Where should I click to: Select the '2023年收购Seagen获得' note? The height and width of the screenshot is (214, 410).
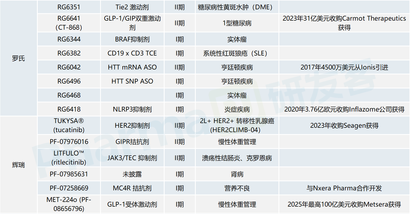(x=344, y=126)
